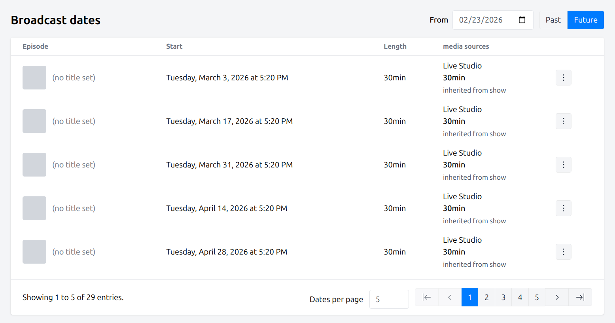Screen dimensions: 615x323
Task: Go to the previous page of dates
Action: coord(450,297)
